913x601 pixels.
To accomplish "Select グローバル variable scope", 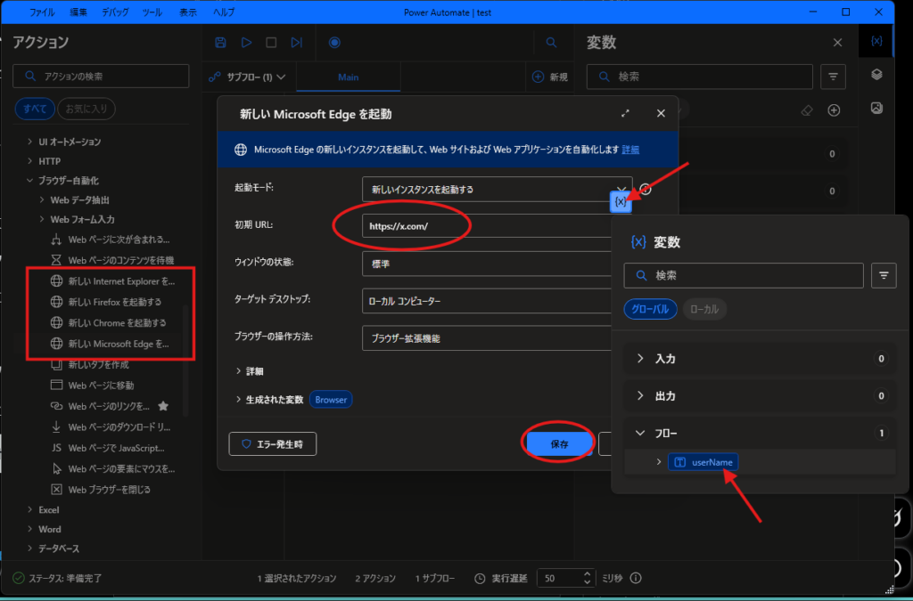I will (650, 309).
